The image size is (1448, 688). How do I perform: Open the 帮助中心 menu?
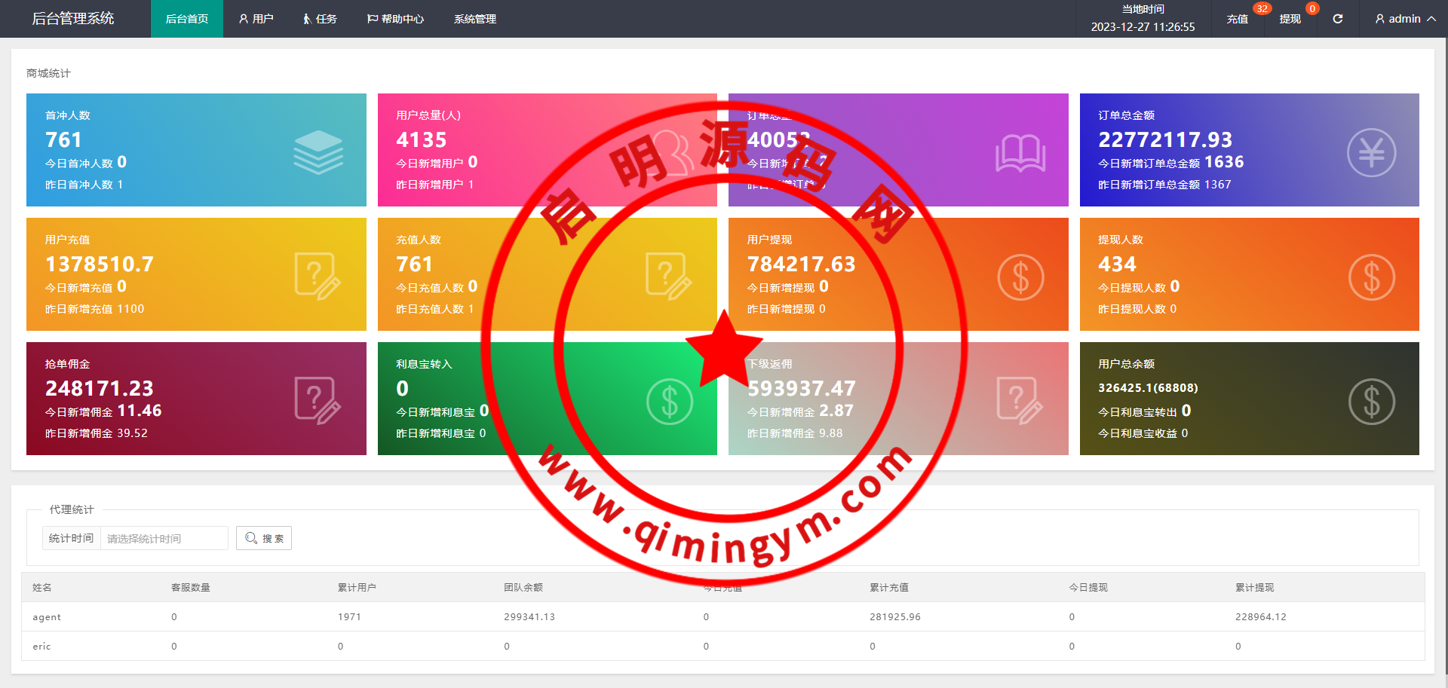[x=395, y=19]
